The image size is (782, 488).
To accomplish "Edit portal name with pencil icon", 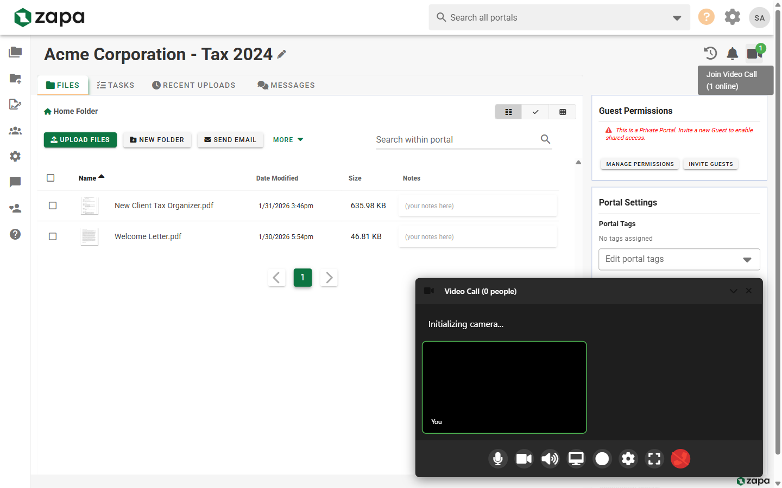I will [x=281, y=54].
